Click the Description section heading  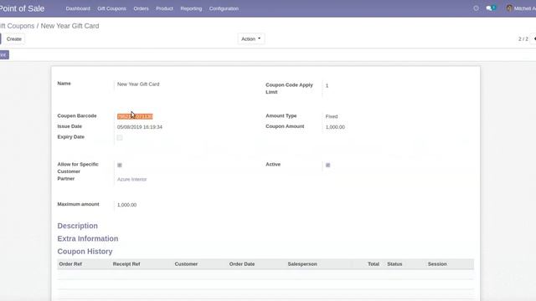[78, 226]
